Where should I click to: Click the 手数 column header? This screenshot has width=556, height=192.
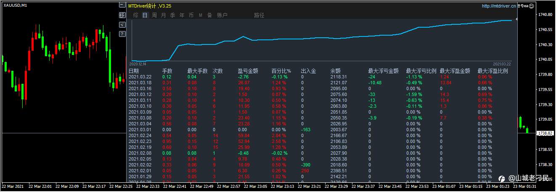pyautogui.click(x=167, y=71)
